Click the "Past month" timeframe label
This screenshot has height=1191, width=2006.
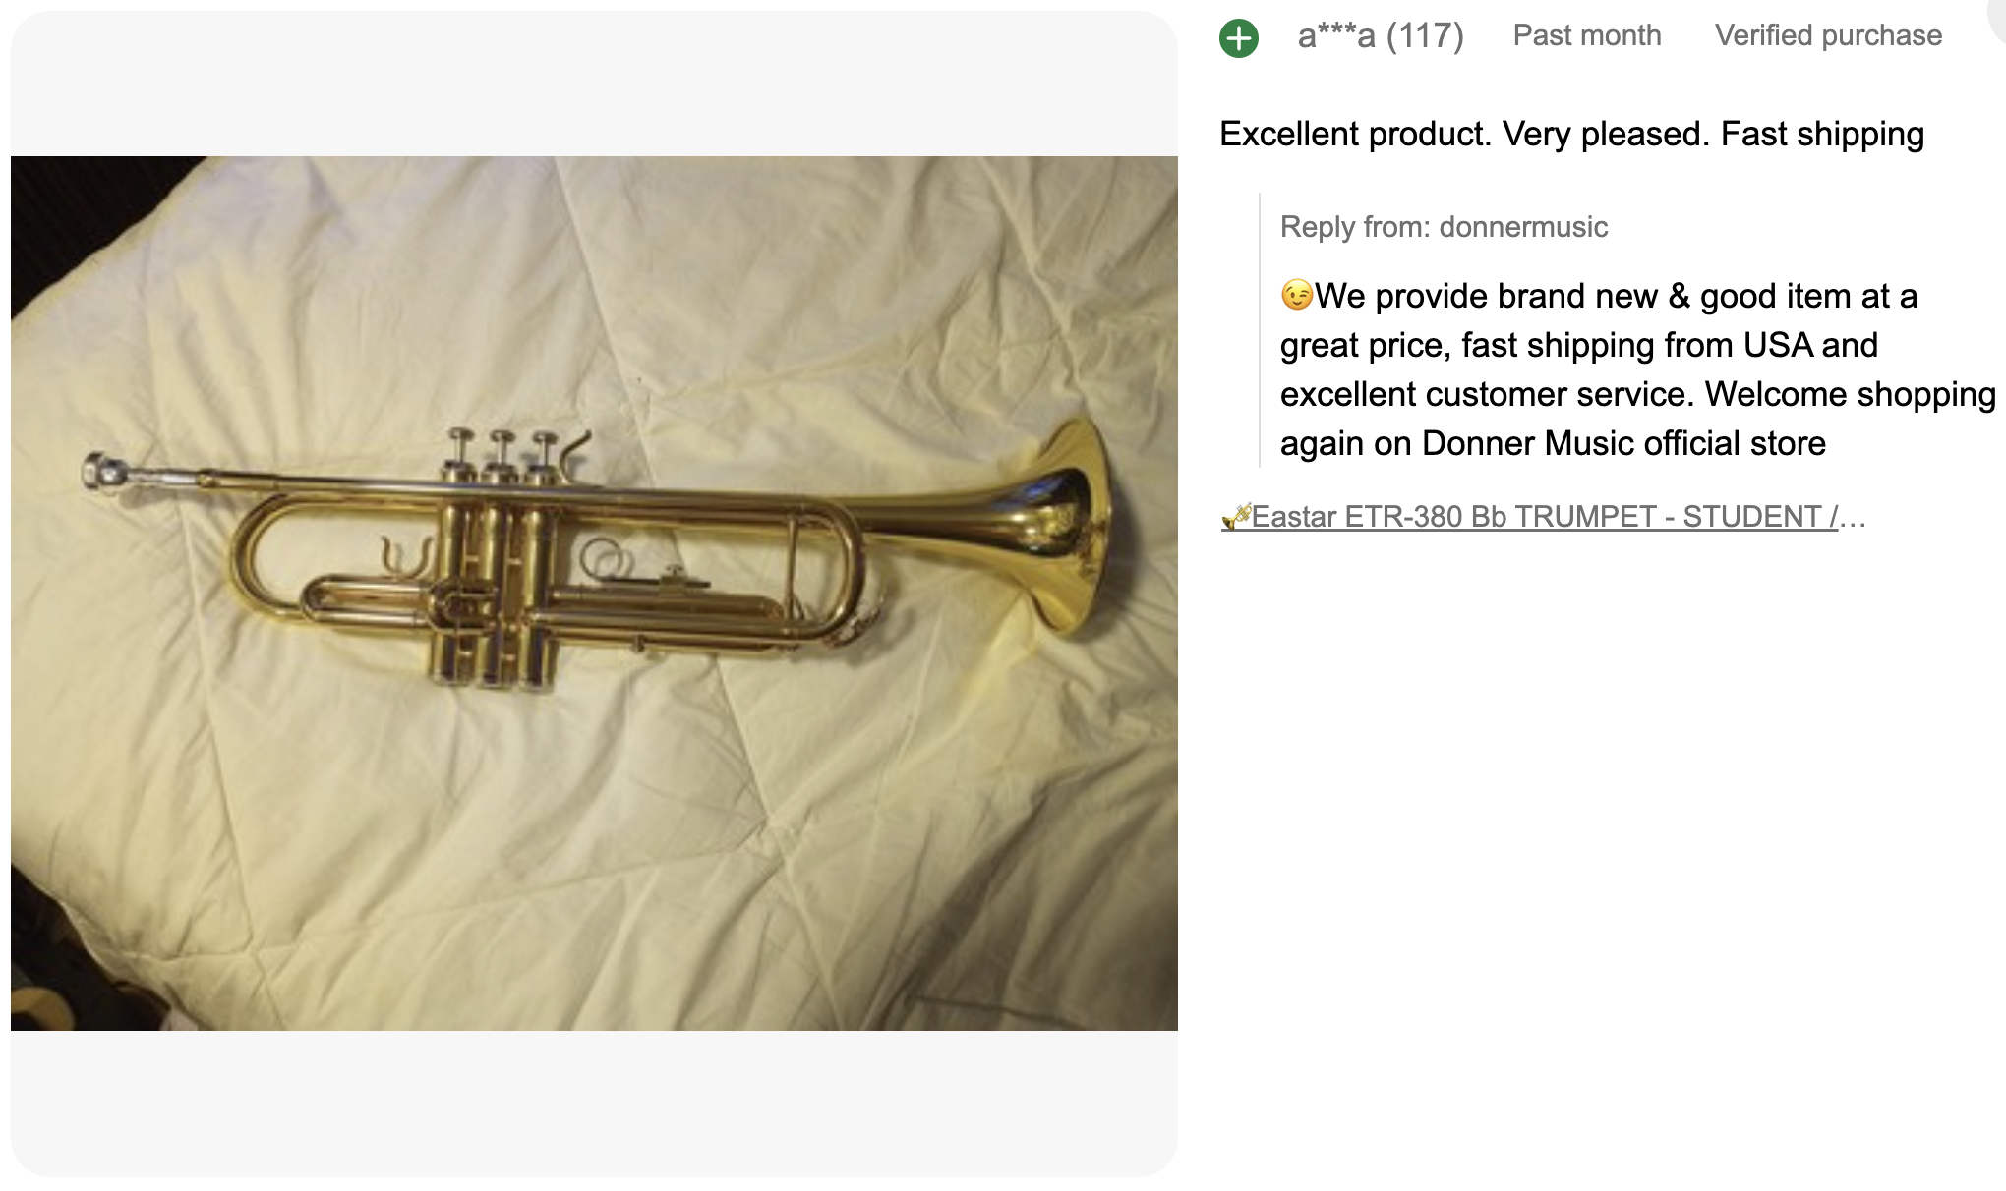point(1586,36)
